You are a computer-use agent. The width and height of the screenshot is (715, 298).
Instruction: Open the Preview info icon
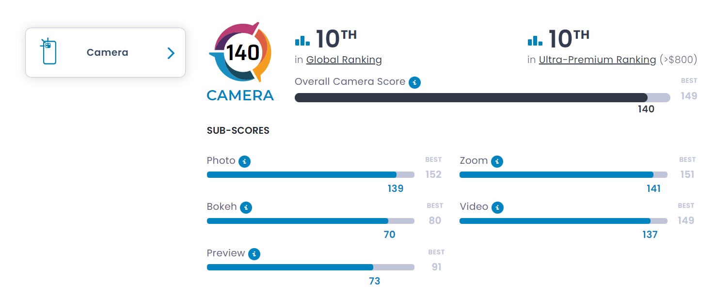254,254
